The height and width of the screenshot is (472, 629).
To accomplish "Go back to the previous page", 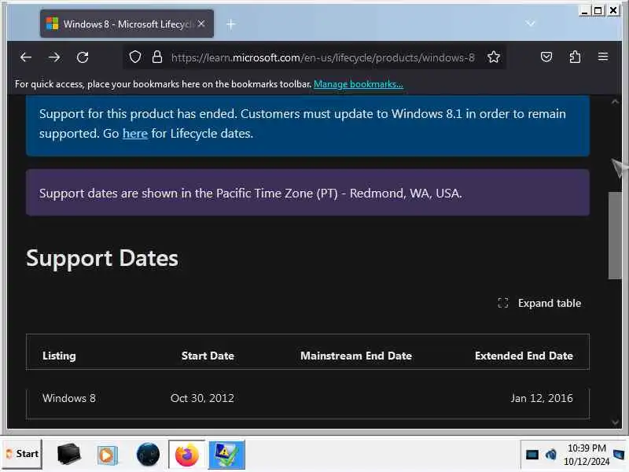I will pos(26,57).
